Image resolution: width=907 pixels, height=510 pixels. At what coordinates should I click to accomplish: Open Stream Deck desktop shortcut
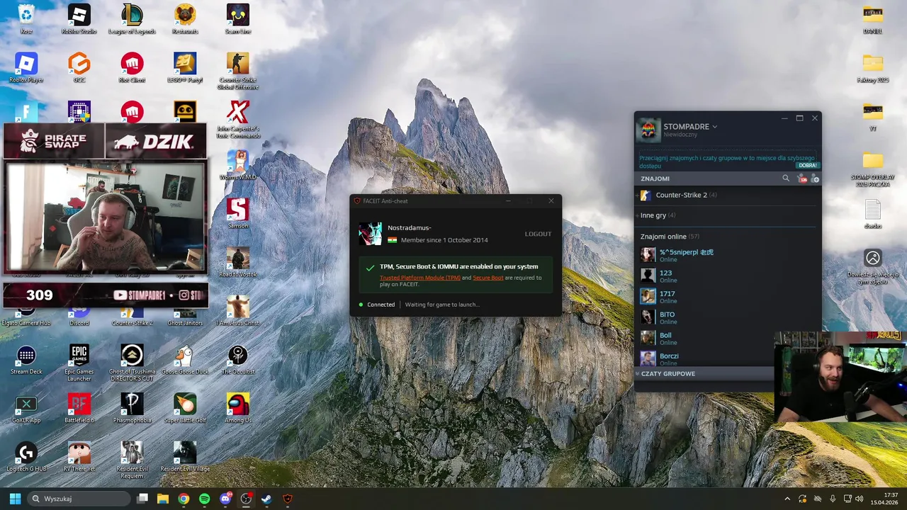[26, 360]
